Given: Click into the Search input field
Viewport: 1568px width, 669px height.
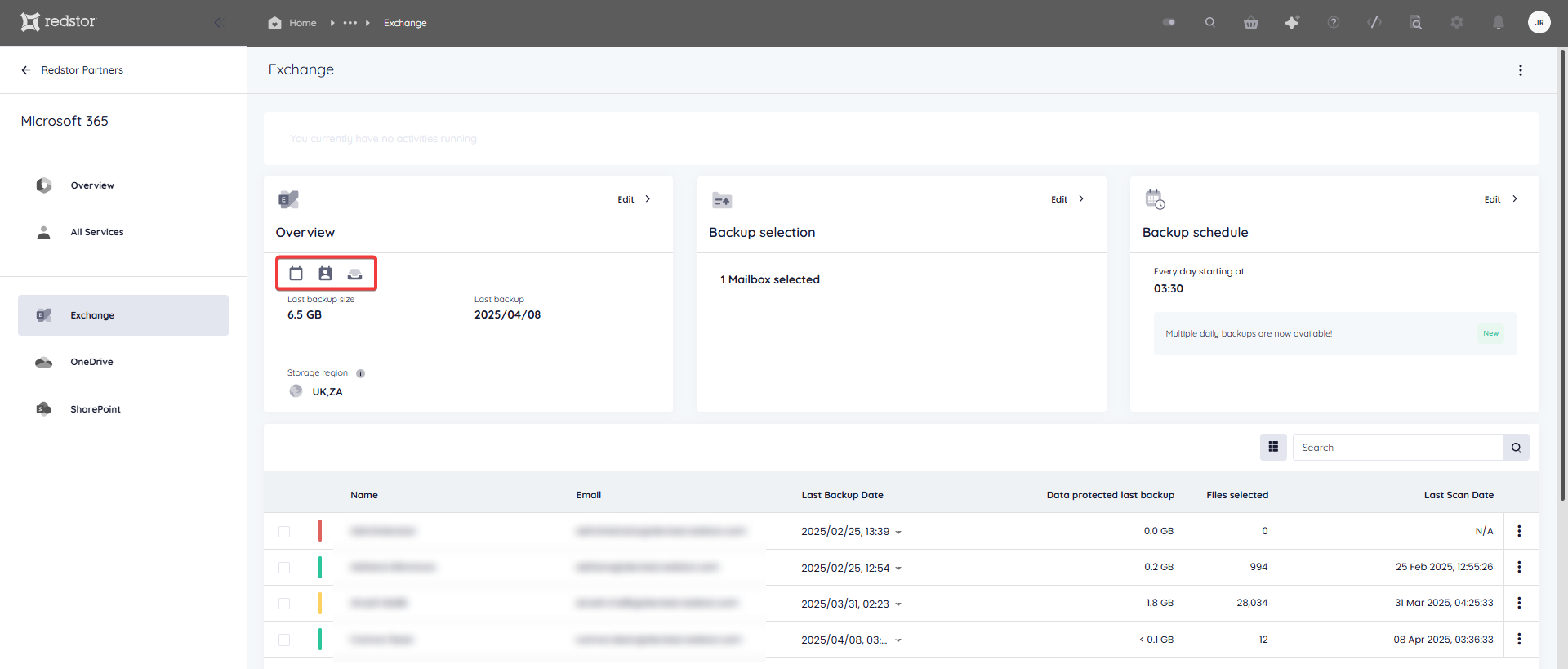Looking at the screenshot, I should (x=1398, y=447).
